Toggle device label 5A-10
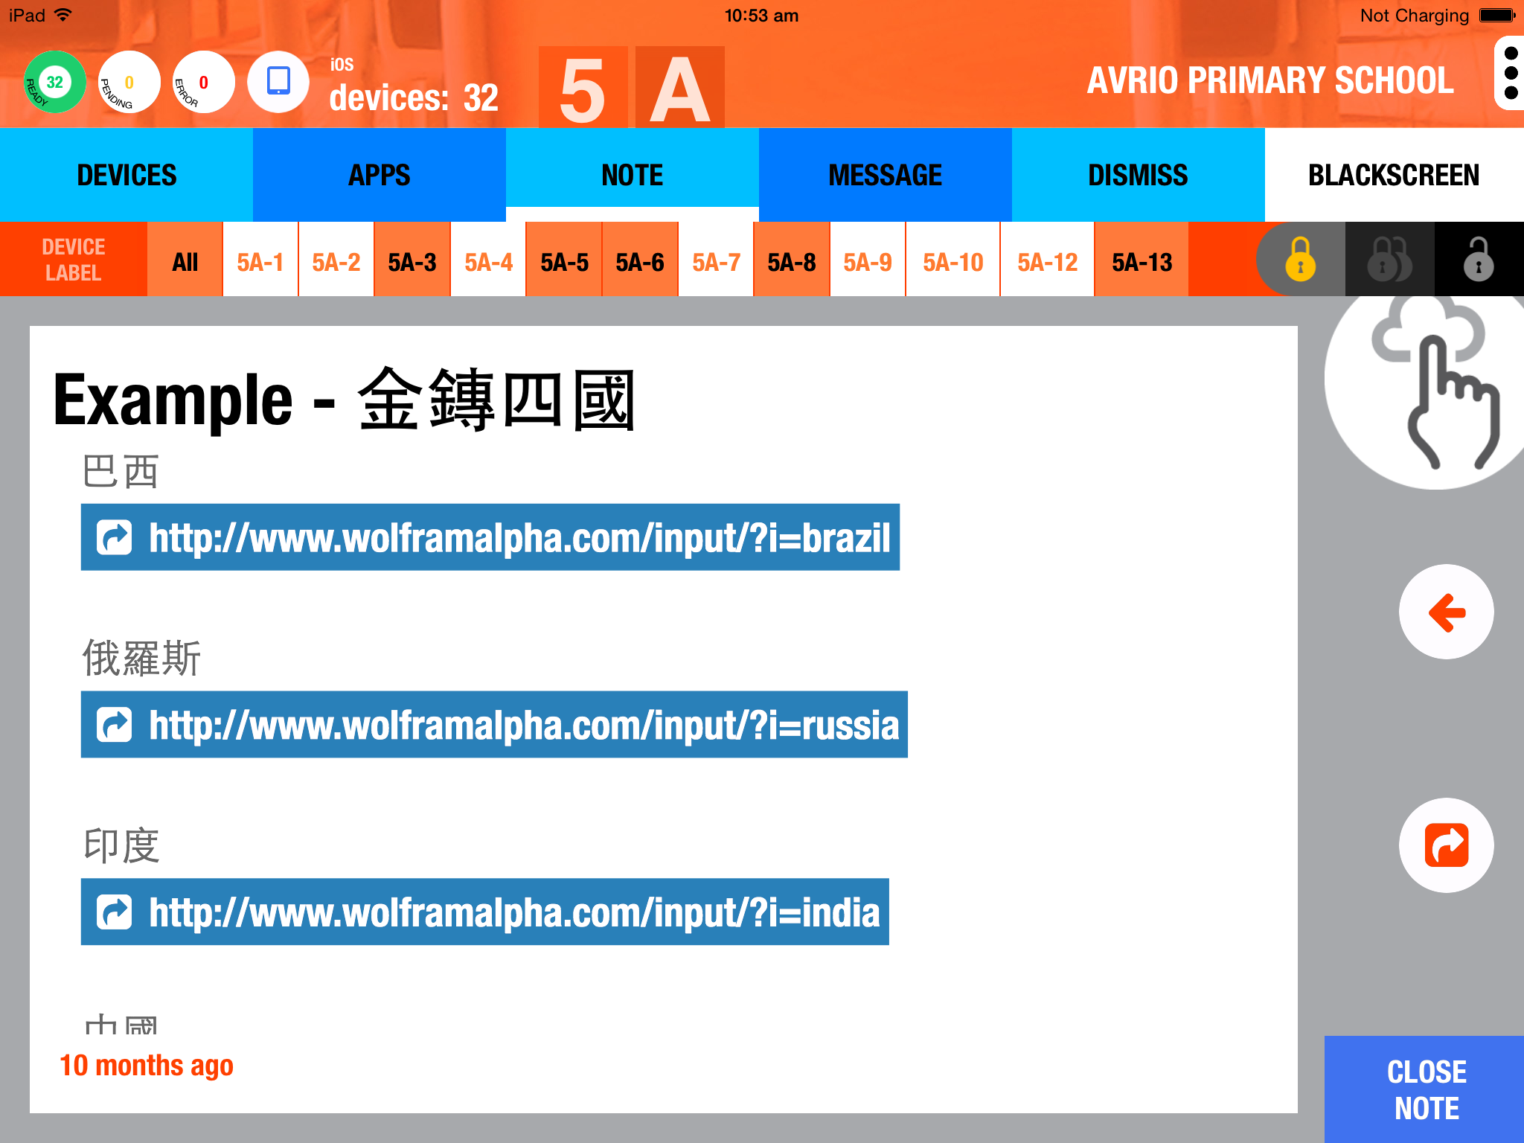Screen dimensions: 1524x1143 click(953, 259)
